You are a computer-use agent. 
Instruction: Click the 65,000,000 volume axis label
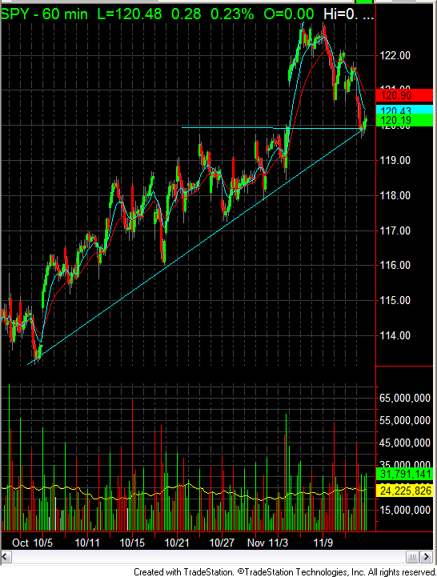pos(405,399)
